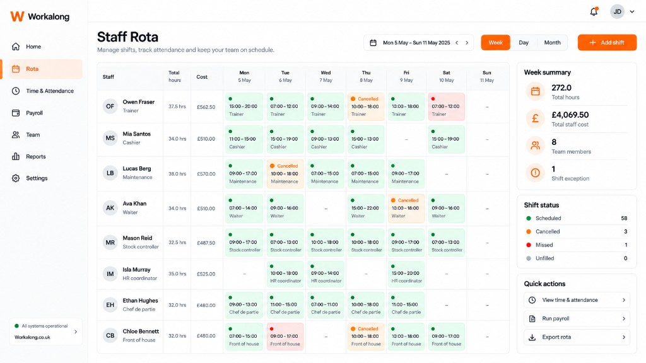This screenshot has width=646, height=363.
Task: Click the Reports bar chart icon
Action: (x=16, y=156)
